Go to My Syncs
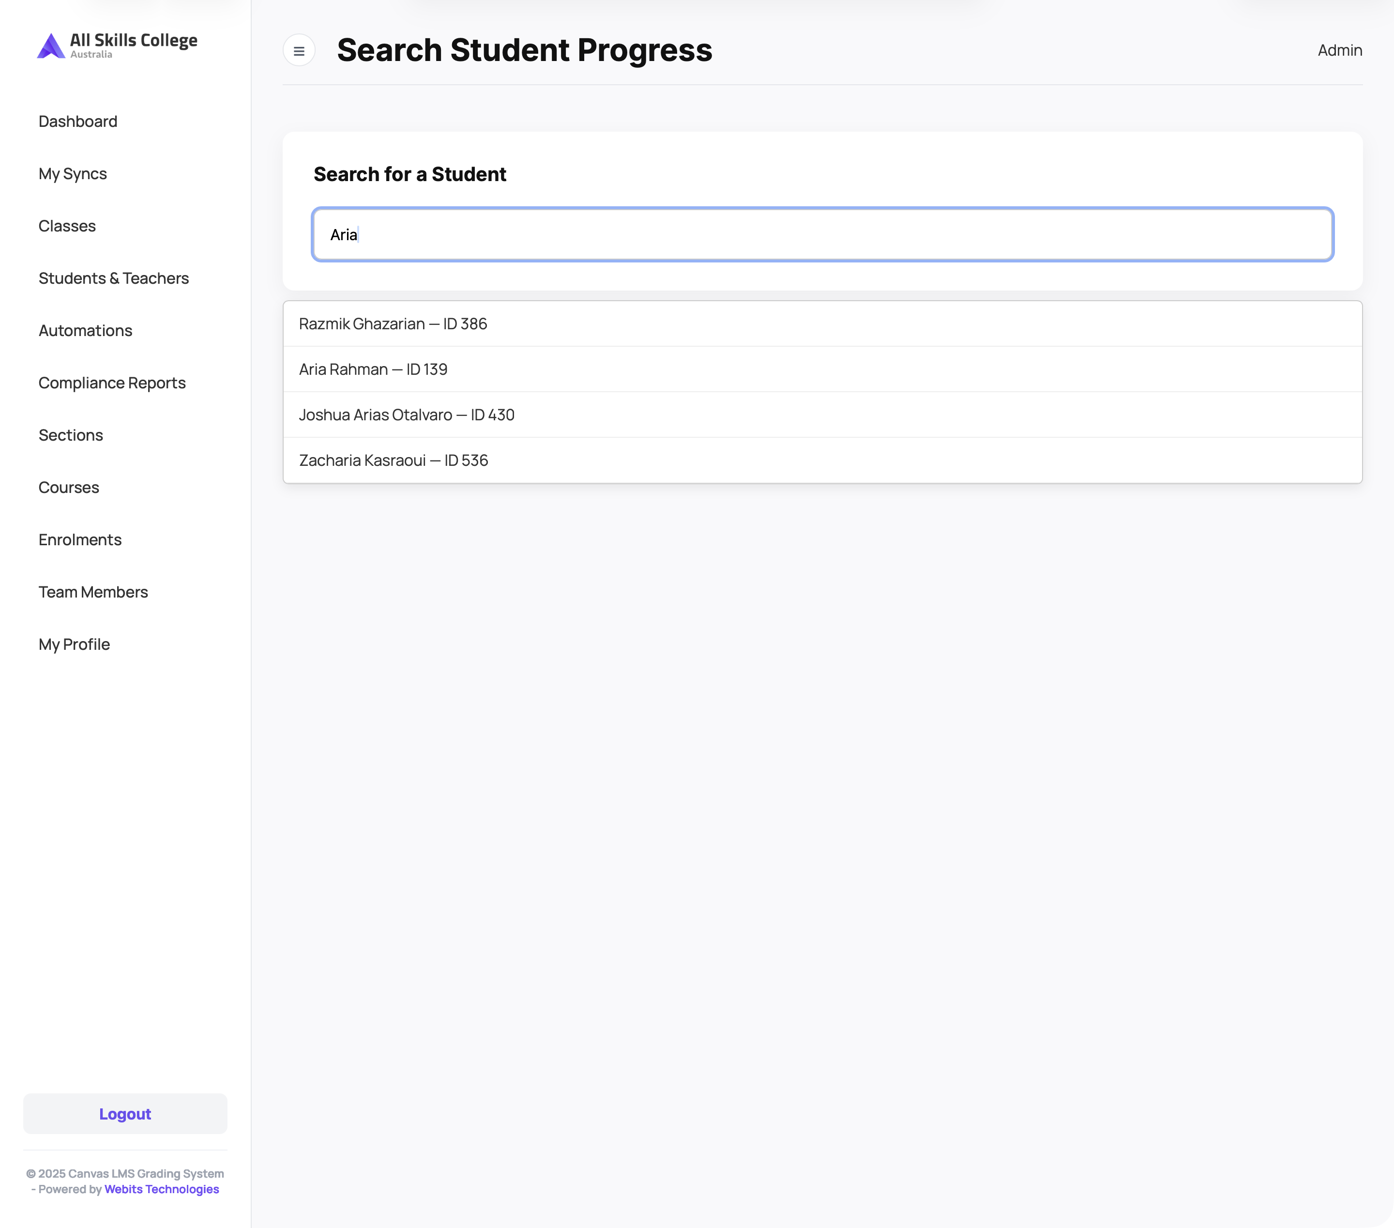The image size is (1394, 1228). click(x=72, y=174)
